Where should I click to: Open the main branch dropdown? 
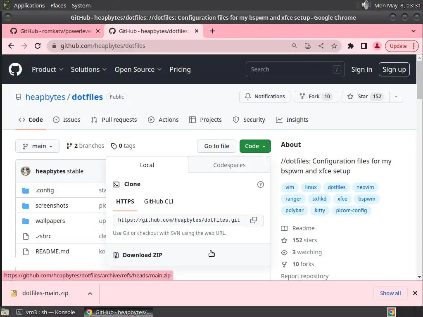tap(37, 146)
